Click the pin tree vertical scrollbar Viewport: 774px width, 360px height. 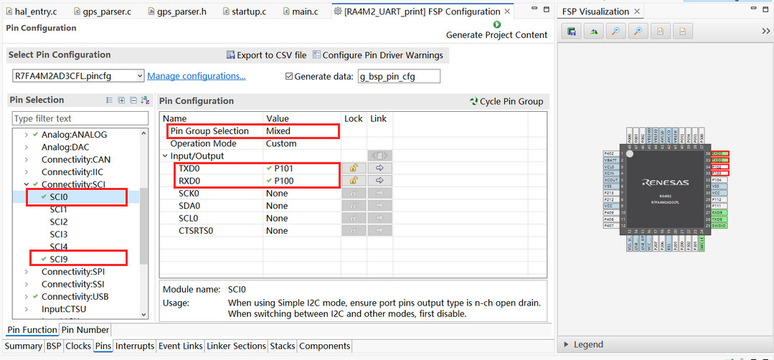coord(143,226)
